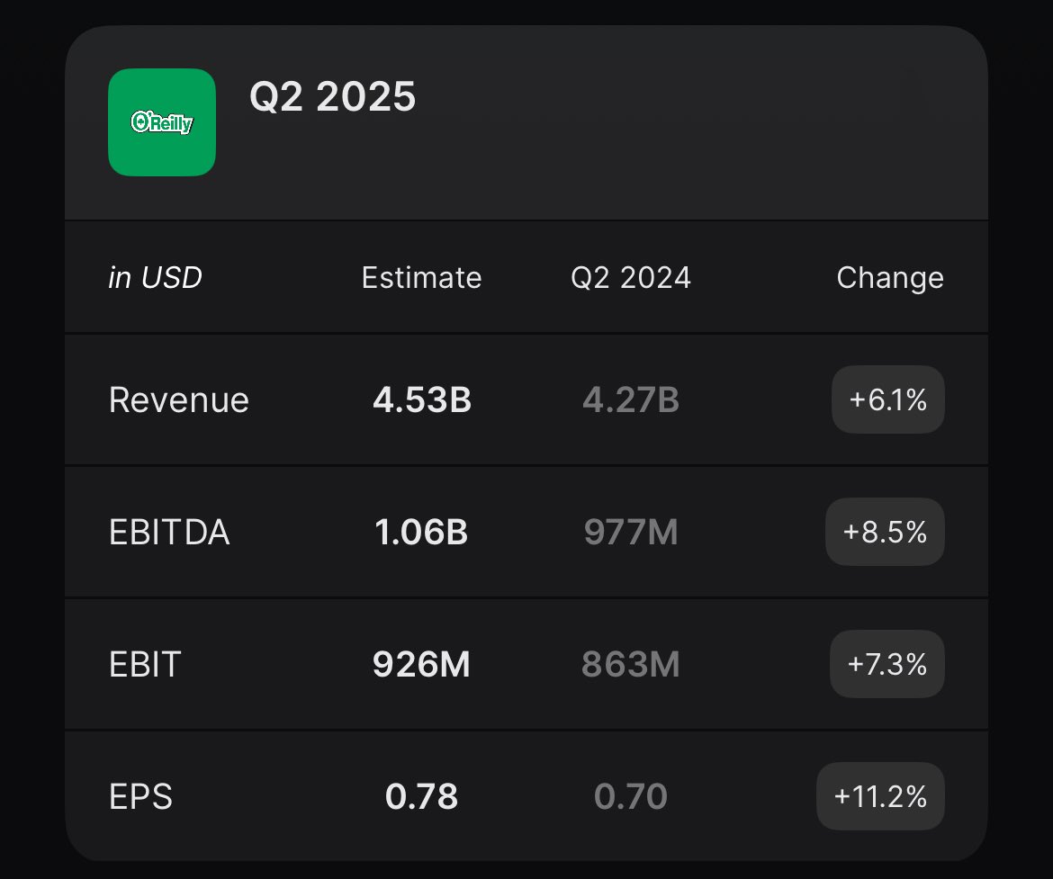Click the 0.78 EPS estimate value
The width and height of the screenshot is (1053, 879).
click(421, 797)
